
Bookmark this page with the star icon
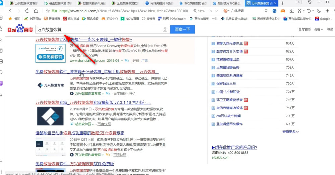coord(48,11)
